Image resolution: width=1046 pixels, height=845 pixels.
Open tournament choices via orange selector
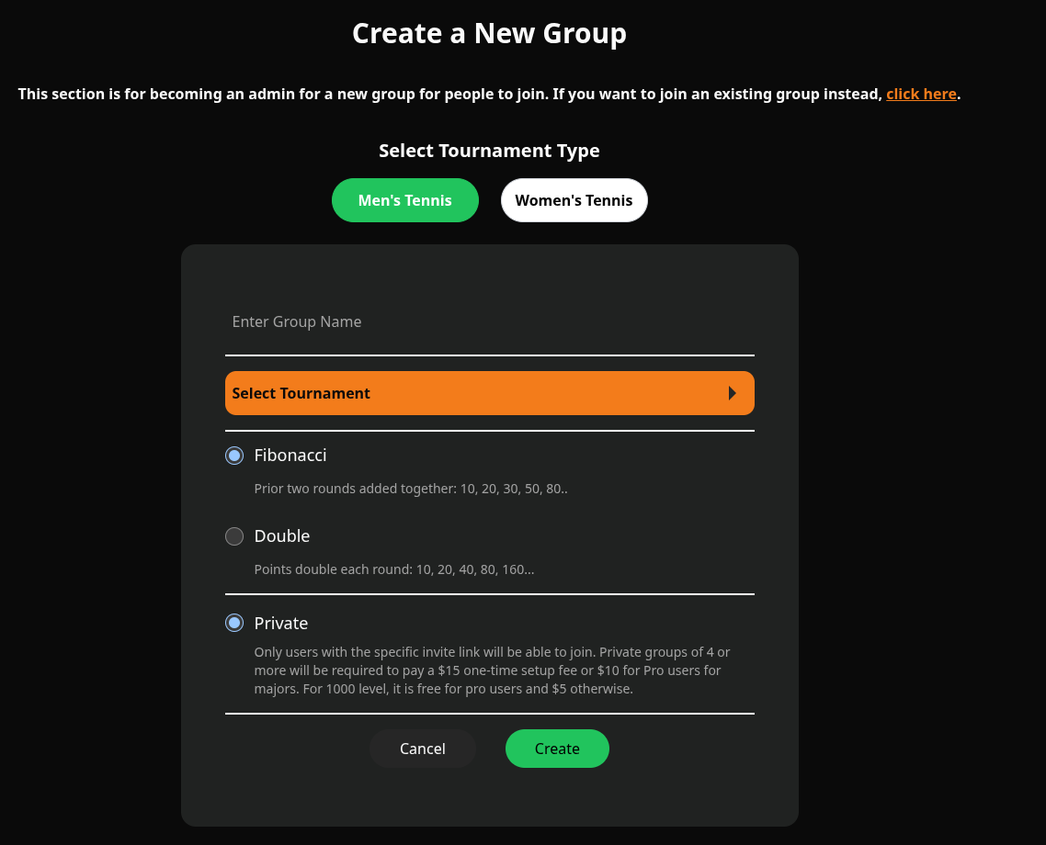tap(489, 393)
